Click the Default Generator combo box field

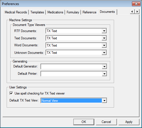tap(74, 67)
